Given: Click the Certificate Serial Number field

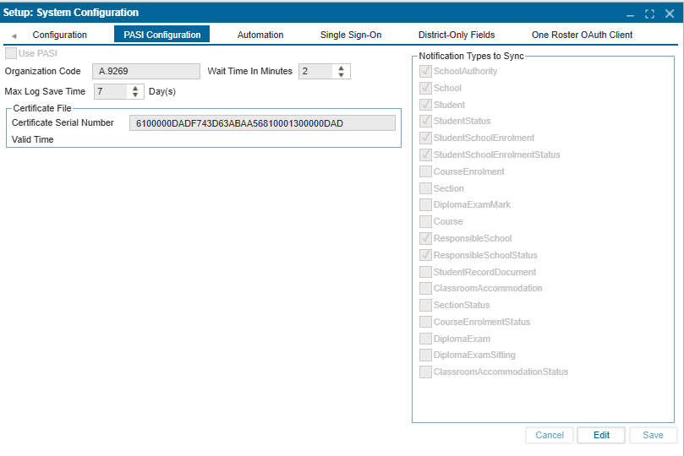Looking at the screenshot, I should tap(263, 123).
